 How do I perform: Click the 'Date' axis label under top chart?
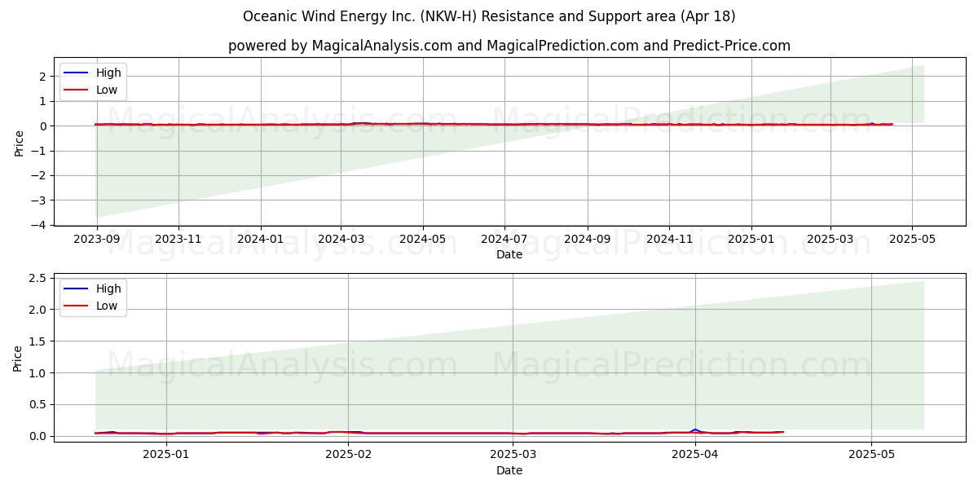509,255
